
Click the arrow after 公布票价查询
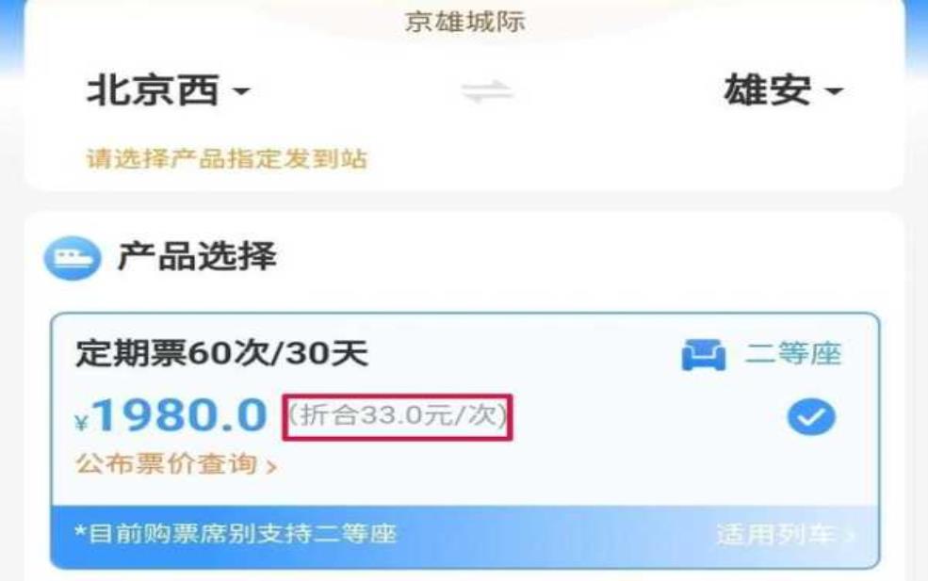[x=271, y=467]
